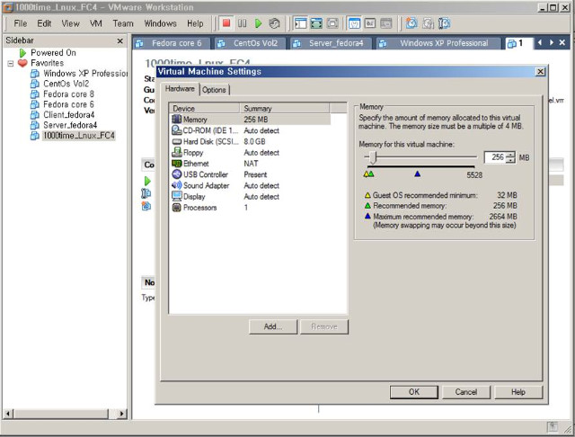Switch to the Options tab

coord(214,90)
